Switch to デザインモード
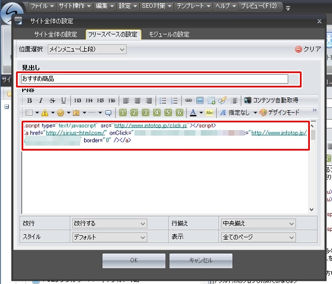332x284 pixels. [x=279, y=112]
